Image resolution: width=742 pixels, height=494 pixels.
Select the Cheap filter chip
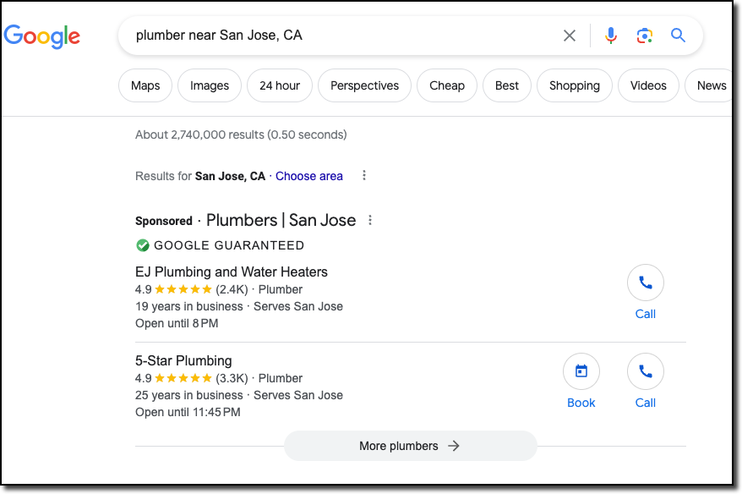coord(447,85)
